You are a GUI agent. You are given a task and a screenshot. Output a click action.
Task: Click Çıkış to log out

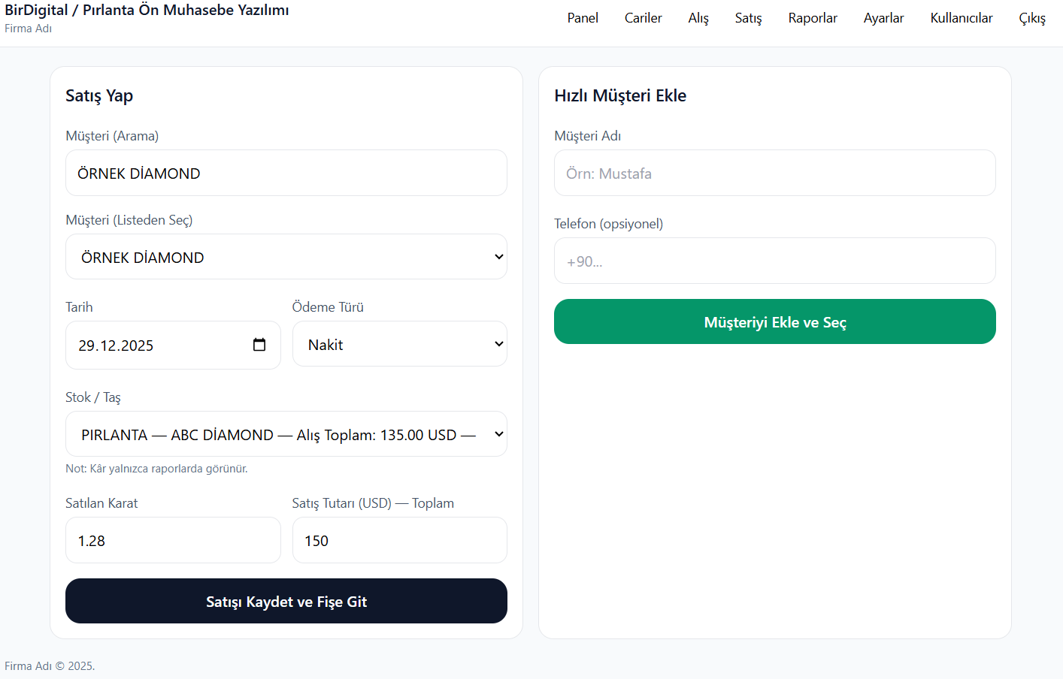point(1031,18)
